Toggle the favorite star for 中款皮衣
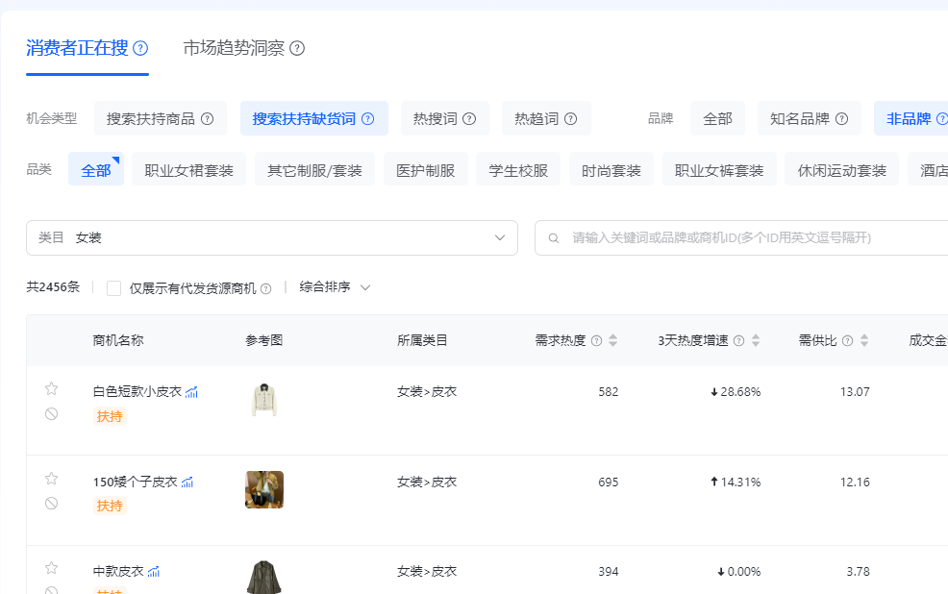The image size is (948, 594). pos(51,567)
